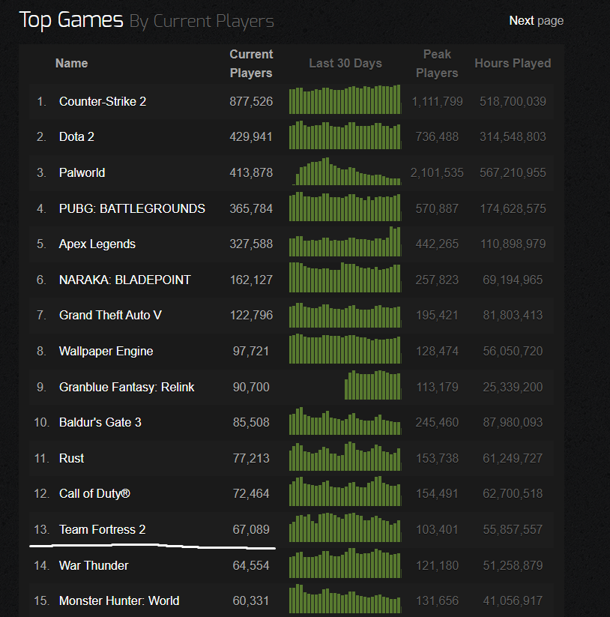Open the Grand Theft Auto V link

coord(110,315)
